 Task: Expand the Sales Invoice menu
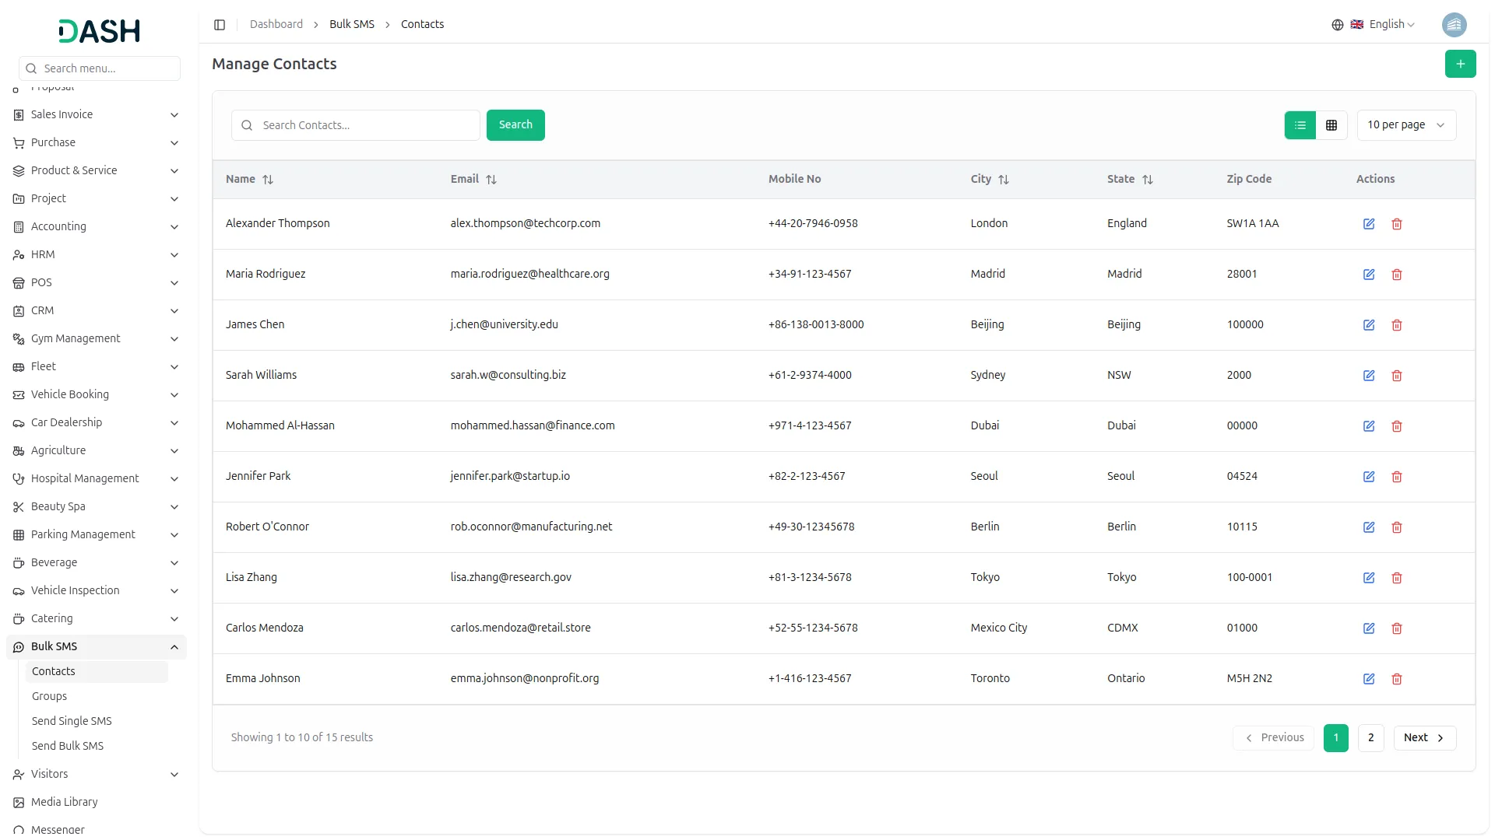[x=97, y=115]
